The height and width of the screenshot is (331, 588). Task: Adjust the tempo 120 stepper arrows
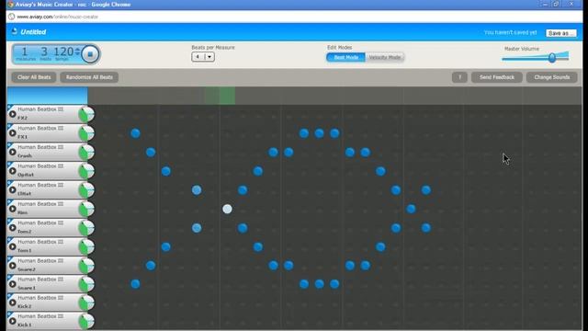click(x=77, y=51)
